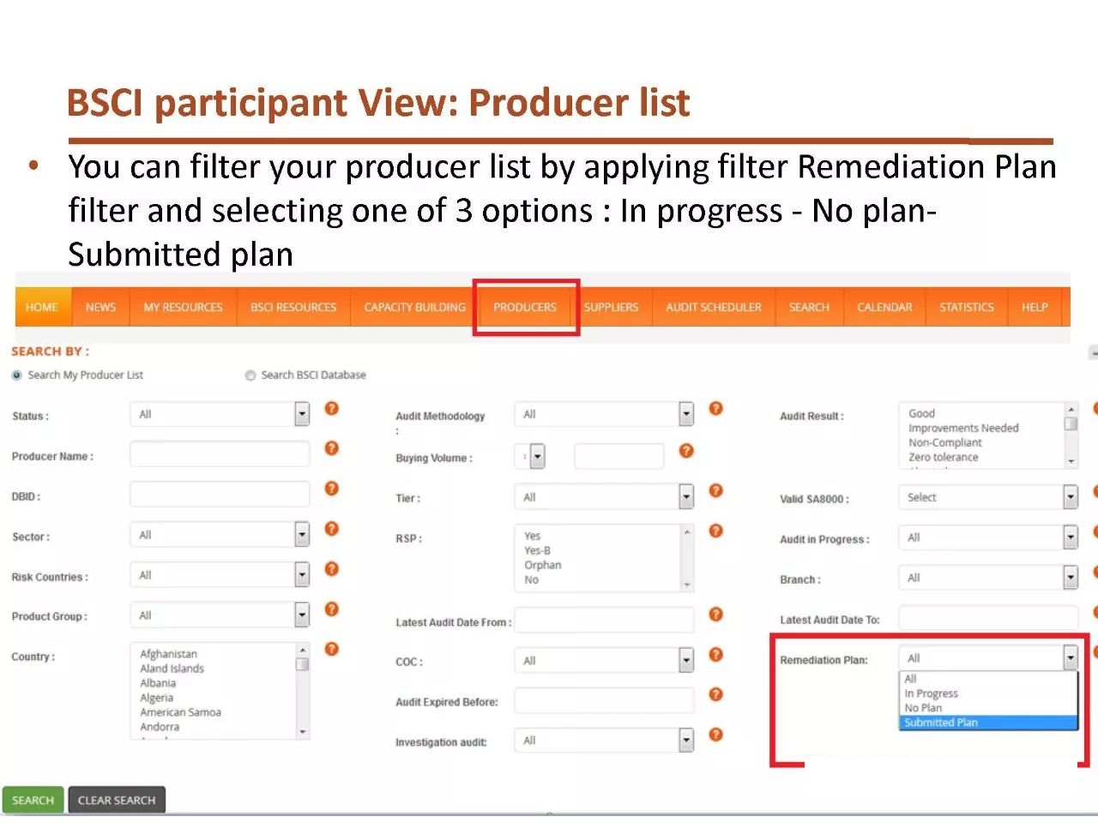
Task: Open the CAPACITY BUILDING tab
Action: pos(415,307)
